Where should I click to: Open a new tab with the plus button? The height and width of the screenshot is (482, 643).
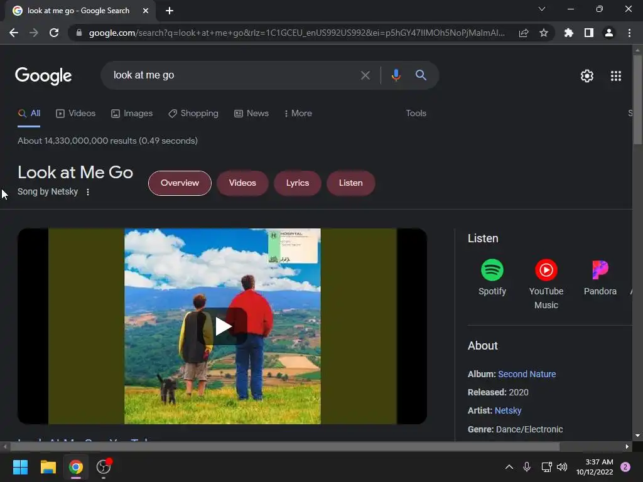click(x=170, y=11)
